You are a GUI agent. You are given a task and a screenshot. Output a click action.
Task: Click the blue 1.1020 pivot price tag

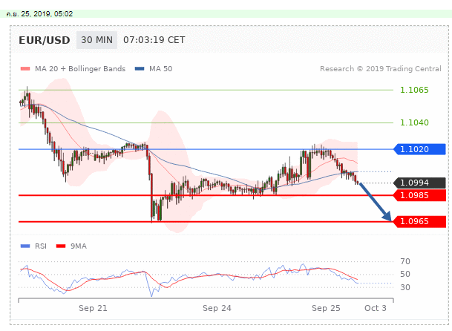[x=420, y=149]
